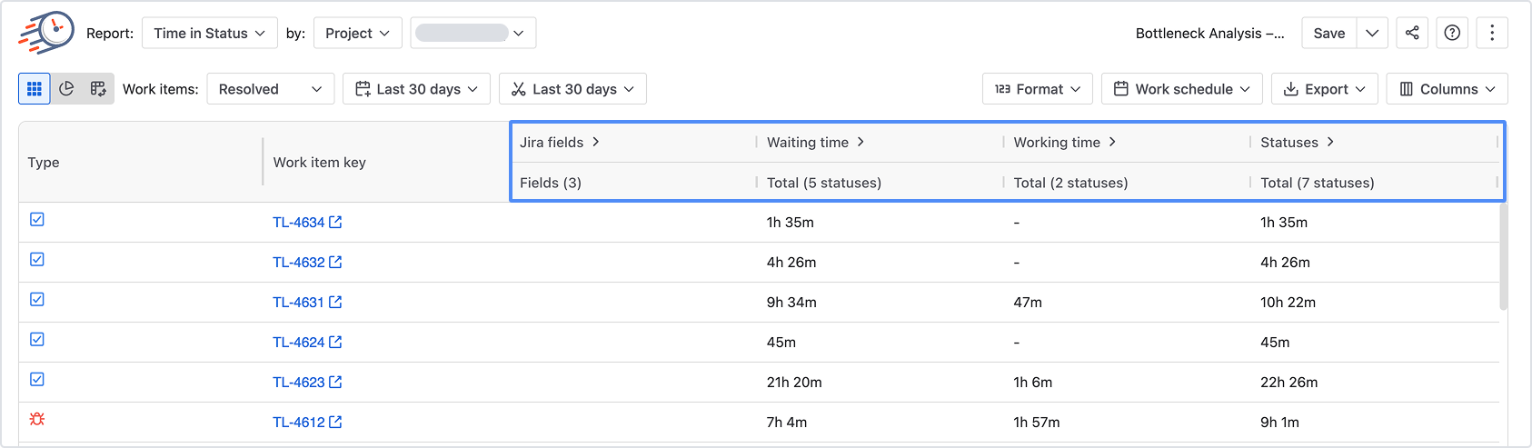
Task: Open work item TL-4624
Action: click(x=298, y=342)
